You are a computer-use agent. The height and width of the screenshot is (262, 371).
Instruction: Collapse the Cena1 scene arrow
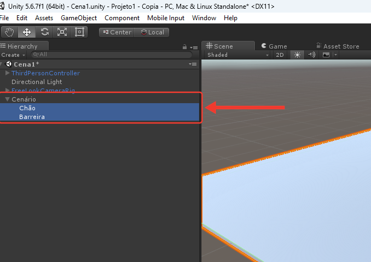click(x=1, y=64)
